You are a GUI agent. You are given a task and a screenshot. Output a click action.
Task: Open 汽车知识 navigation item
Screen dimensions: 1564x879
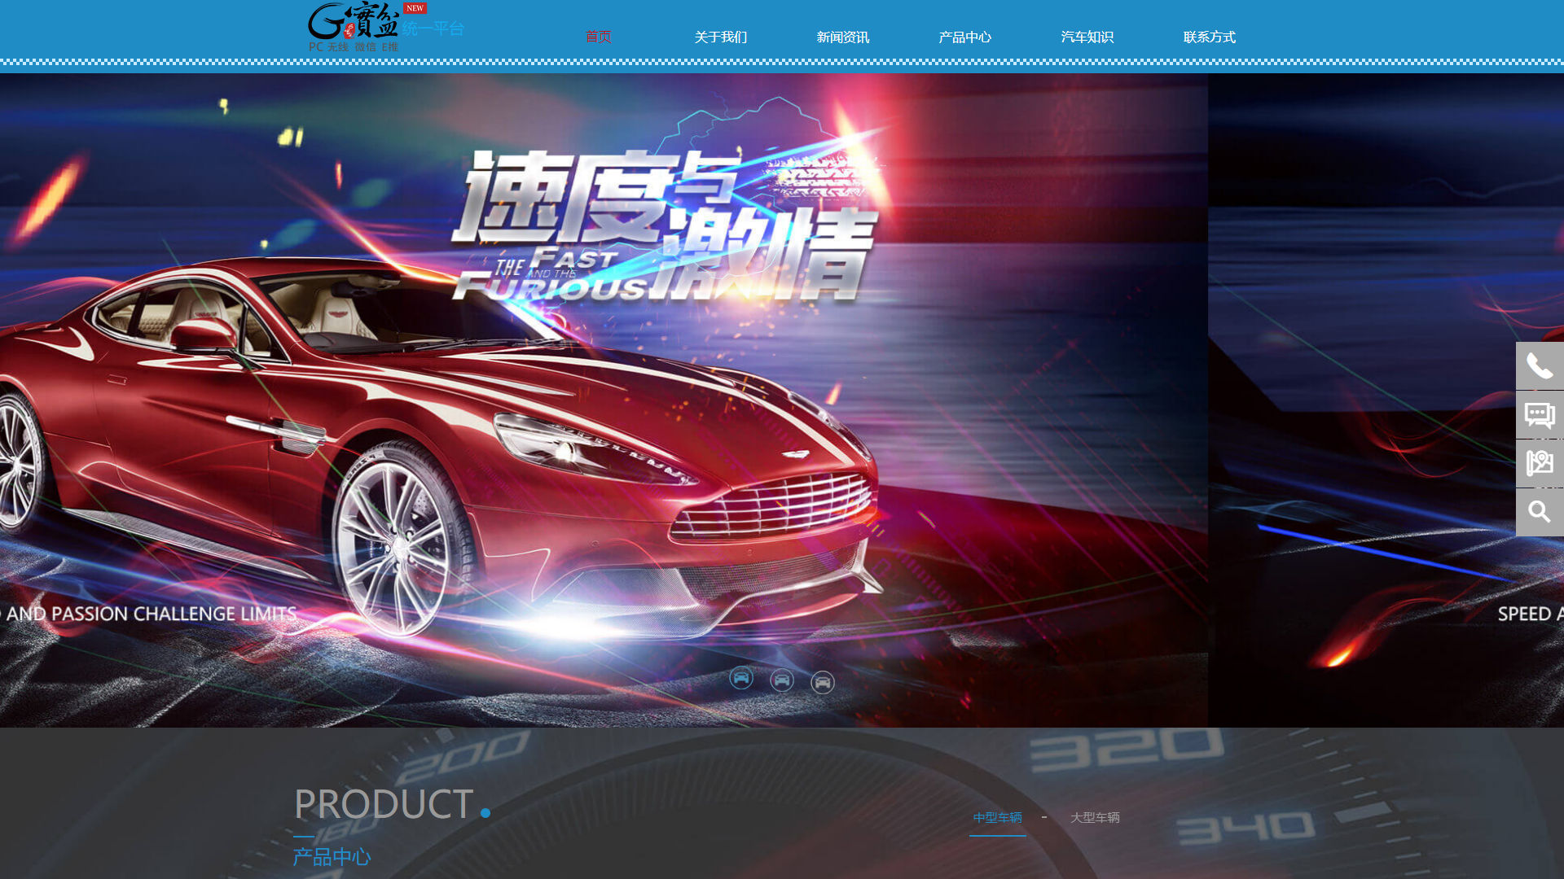pos(1087,37)
